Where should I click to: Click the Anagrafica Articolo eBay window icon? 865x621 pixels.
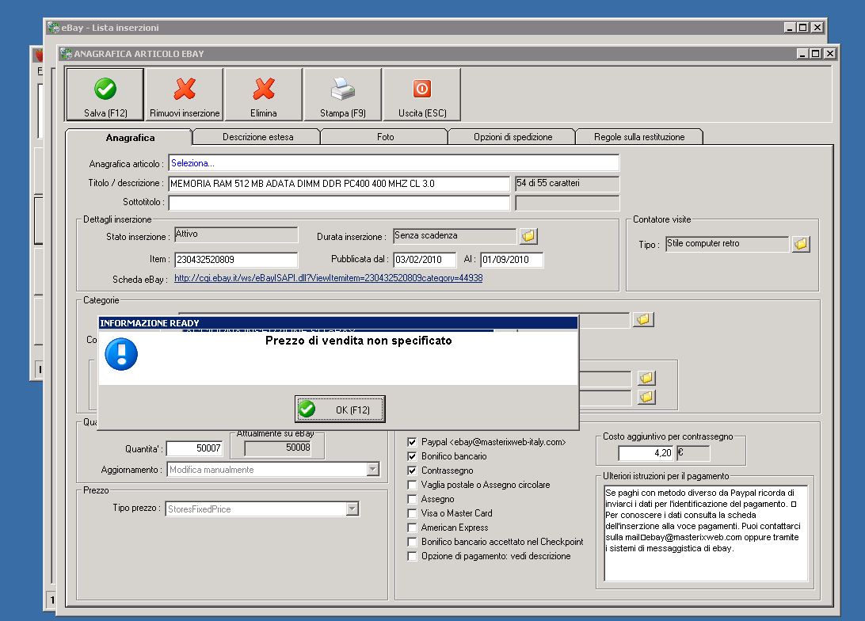tap(67, 54)
